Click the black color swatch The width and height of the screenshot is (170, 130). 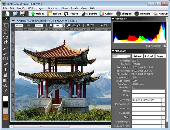click(5, 105)
